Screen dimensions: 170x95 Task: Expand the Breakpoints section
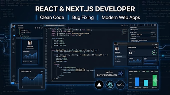click(x=130, y=30)
